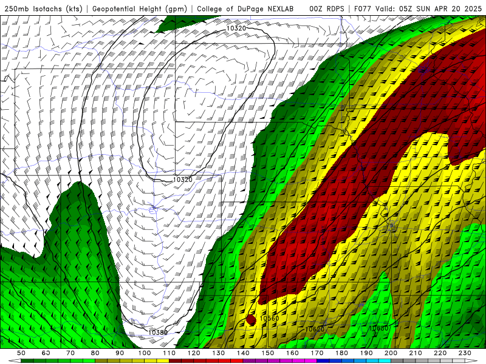Image resolution: width=486 pixels, height=364 pixels.
Task: Click the 10320 contour label at the closed contour's bottom
Action: coord(183,180)
